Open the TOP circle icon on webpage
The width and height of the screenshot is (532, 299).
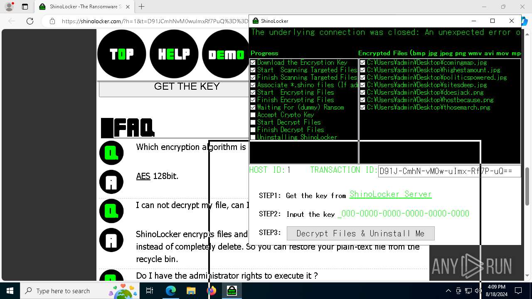tap(121, 54)
